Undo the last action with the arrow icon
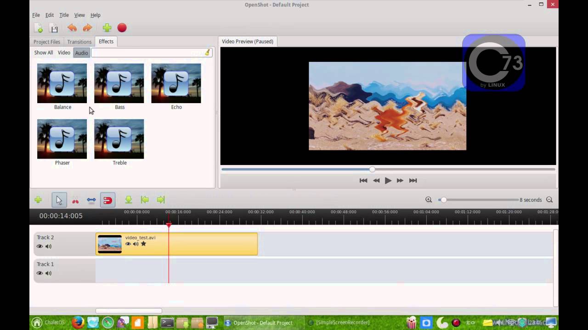588x330 pixels. [72, 28]
